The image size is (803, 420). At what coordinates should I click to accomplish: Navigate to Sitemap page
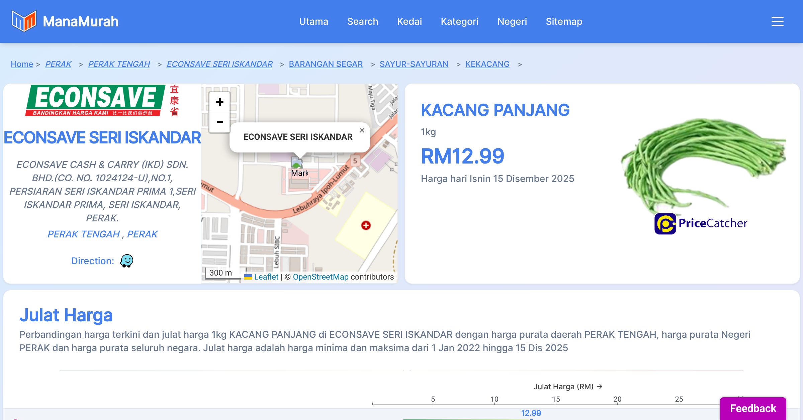tap(564, 21)
